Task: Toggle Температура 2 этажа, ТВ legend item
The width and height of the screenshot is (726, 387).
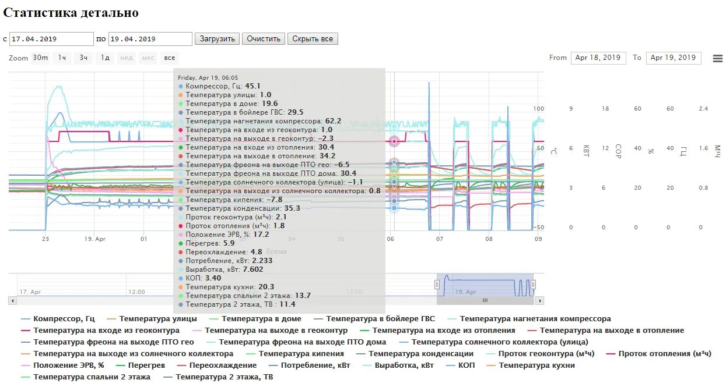Action: point(217,377)
